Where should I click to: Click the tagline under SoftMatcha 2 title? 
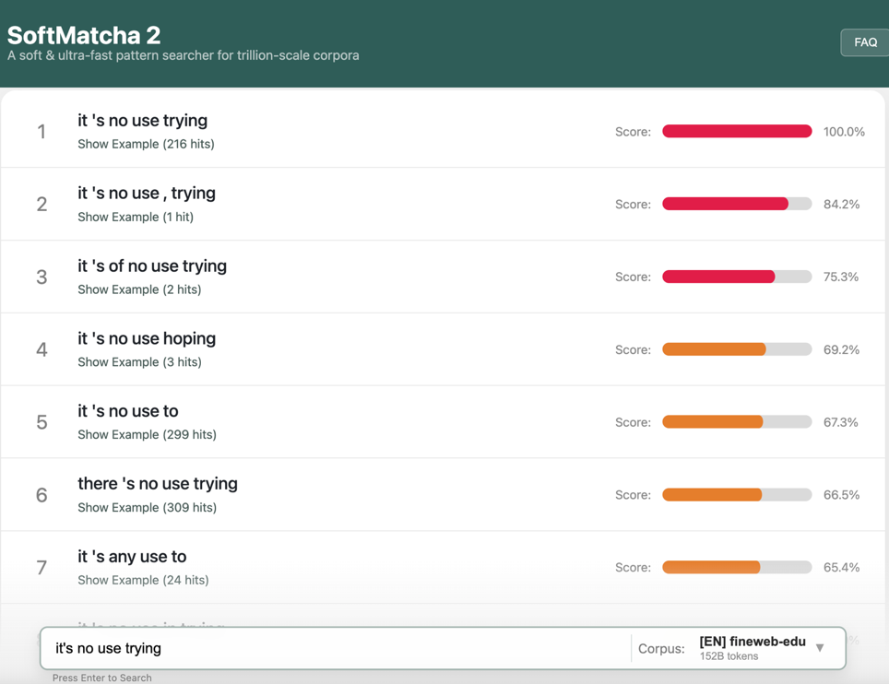tap(184, 55)
